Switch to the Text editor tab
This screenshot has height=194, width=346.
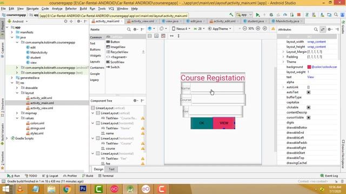click(x=111, y=169)
